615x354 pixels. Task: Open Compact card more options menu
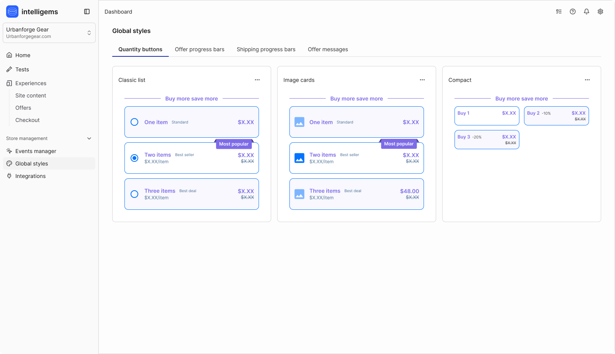(x=587, y=80)
